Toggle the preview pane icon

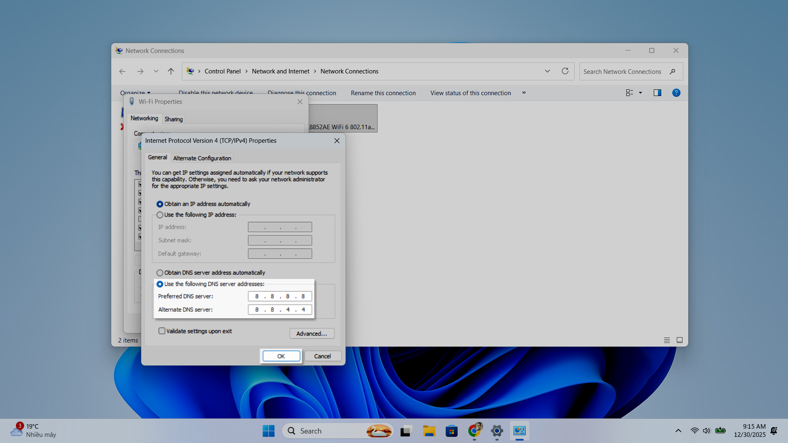tap(657, 93)
